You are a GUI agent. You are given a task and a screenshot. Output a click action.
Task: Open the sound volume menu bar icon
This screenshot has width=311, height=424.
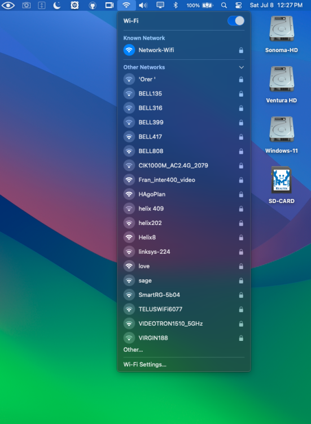(x=143, y=5)
